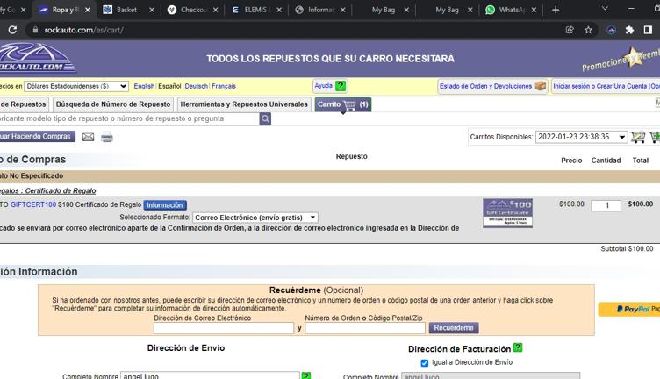
Task: Switch to the Checkout browser tab
Action: point(192,10)
